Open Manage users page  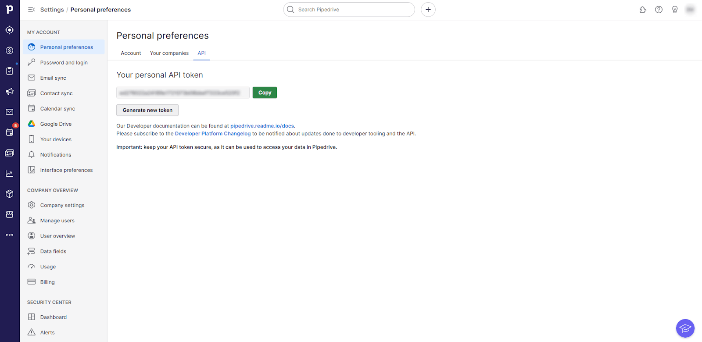(x=64, y=220)
